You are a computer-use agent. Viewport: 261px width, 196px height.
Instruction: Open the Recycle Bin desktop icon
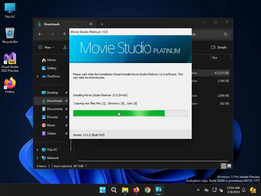click(x=10, y=35)
